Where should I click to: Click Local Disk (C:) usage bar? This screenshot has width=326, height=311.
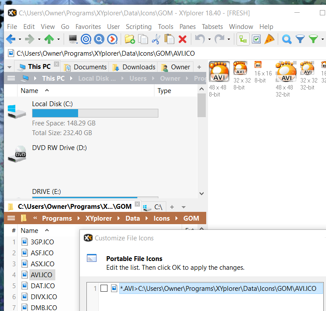[x=95, y=113]
